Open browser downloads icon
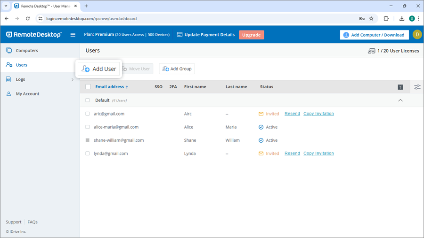424x238 pixels. tap(402, 18)
